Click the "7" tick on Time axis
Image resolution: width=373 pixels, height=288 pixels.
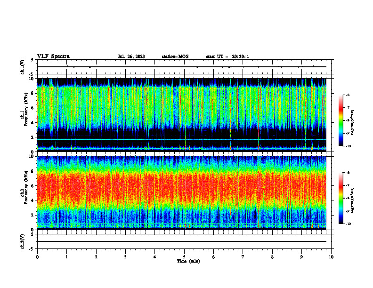pyautogui.click(x=243, y=257)
